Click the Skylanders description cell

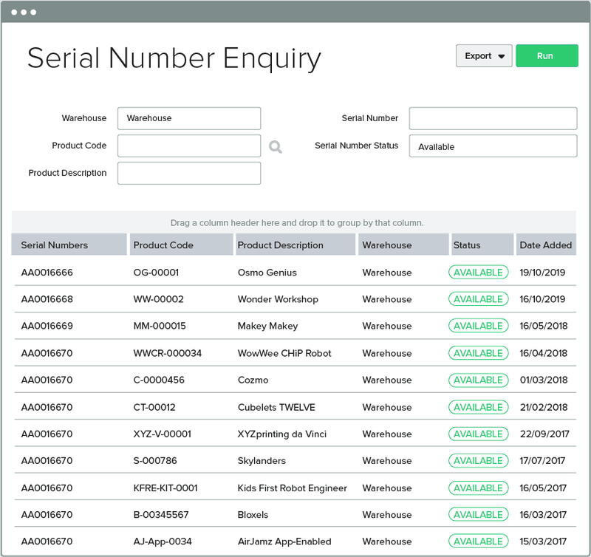coord(262,460)
